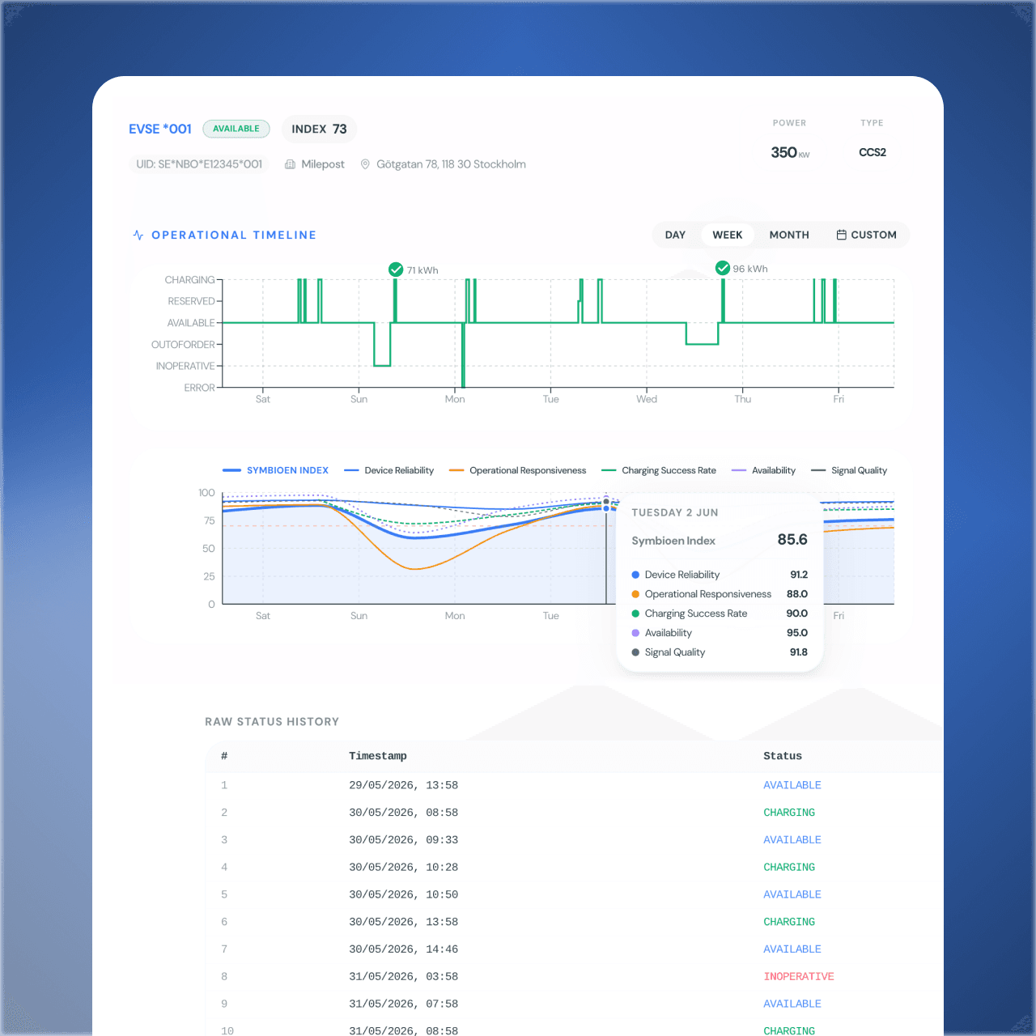Click the 350 kW power value
The height and width of the screenshot is (1036, 1036).
[x=790, y=152]
